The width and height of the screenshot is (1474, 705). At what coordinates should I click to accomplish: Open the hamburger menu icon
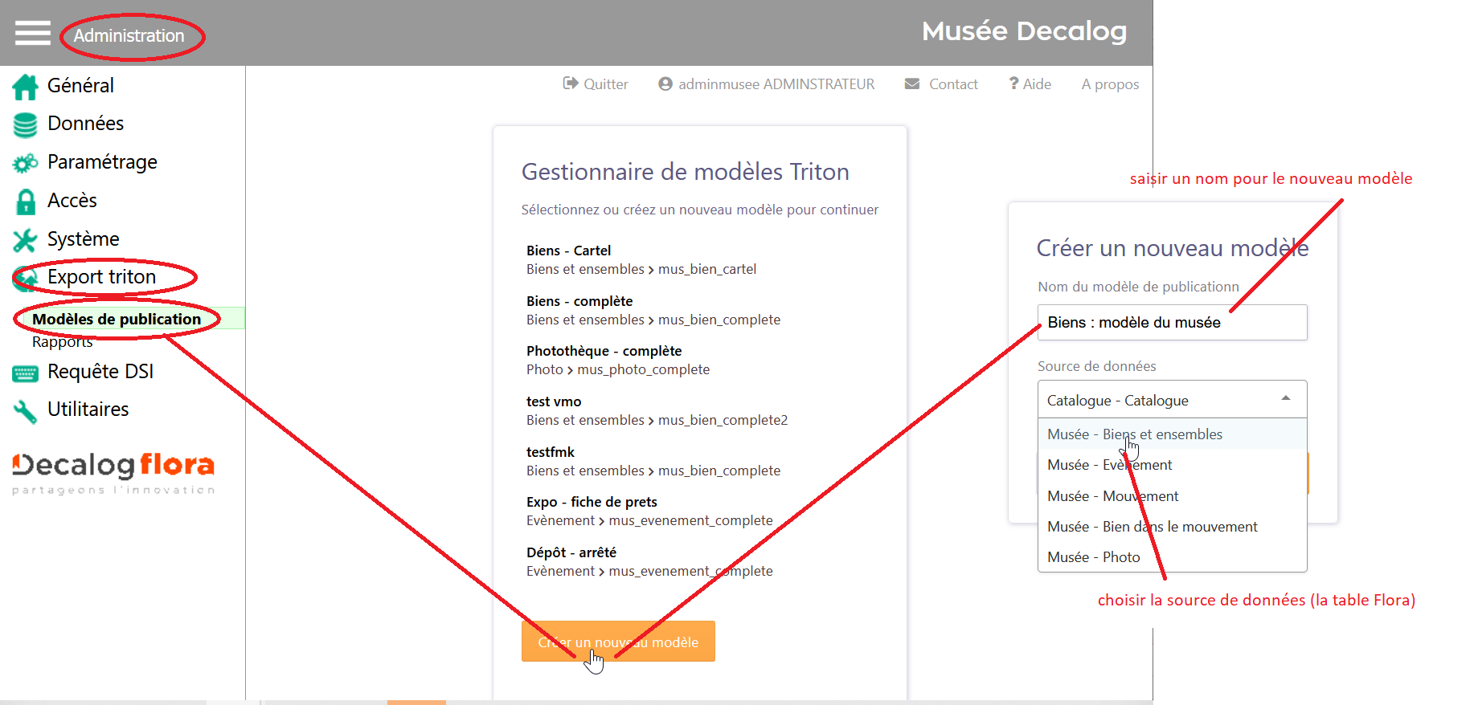pos(32,33)
